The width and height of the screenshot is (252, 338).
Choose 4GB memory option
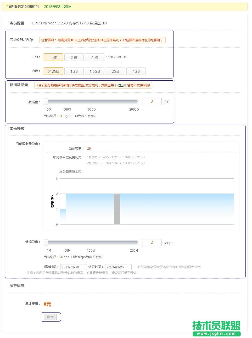tap(136, 71)
